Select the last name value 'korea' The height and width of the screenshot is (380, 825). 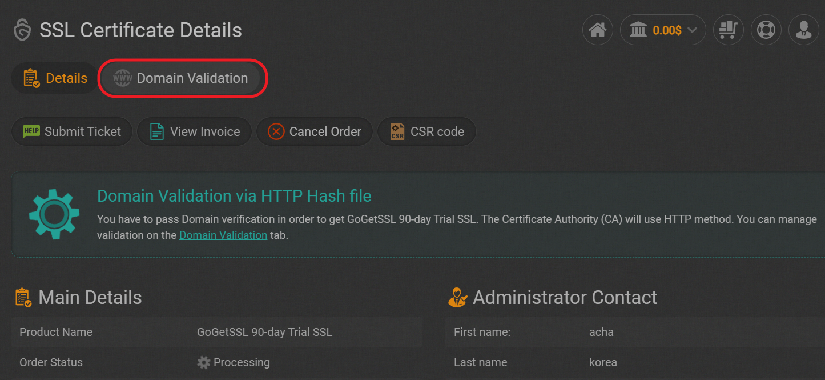(603, 362)
